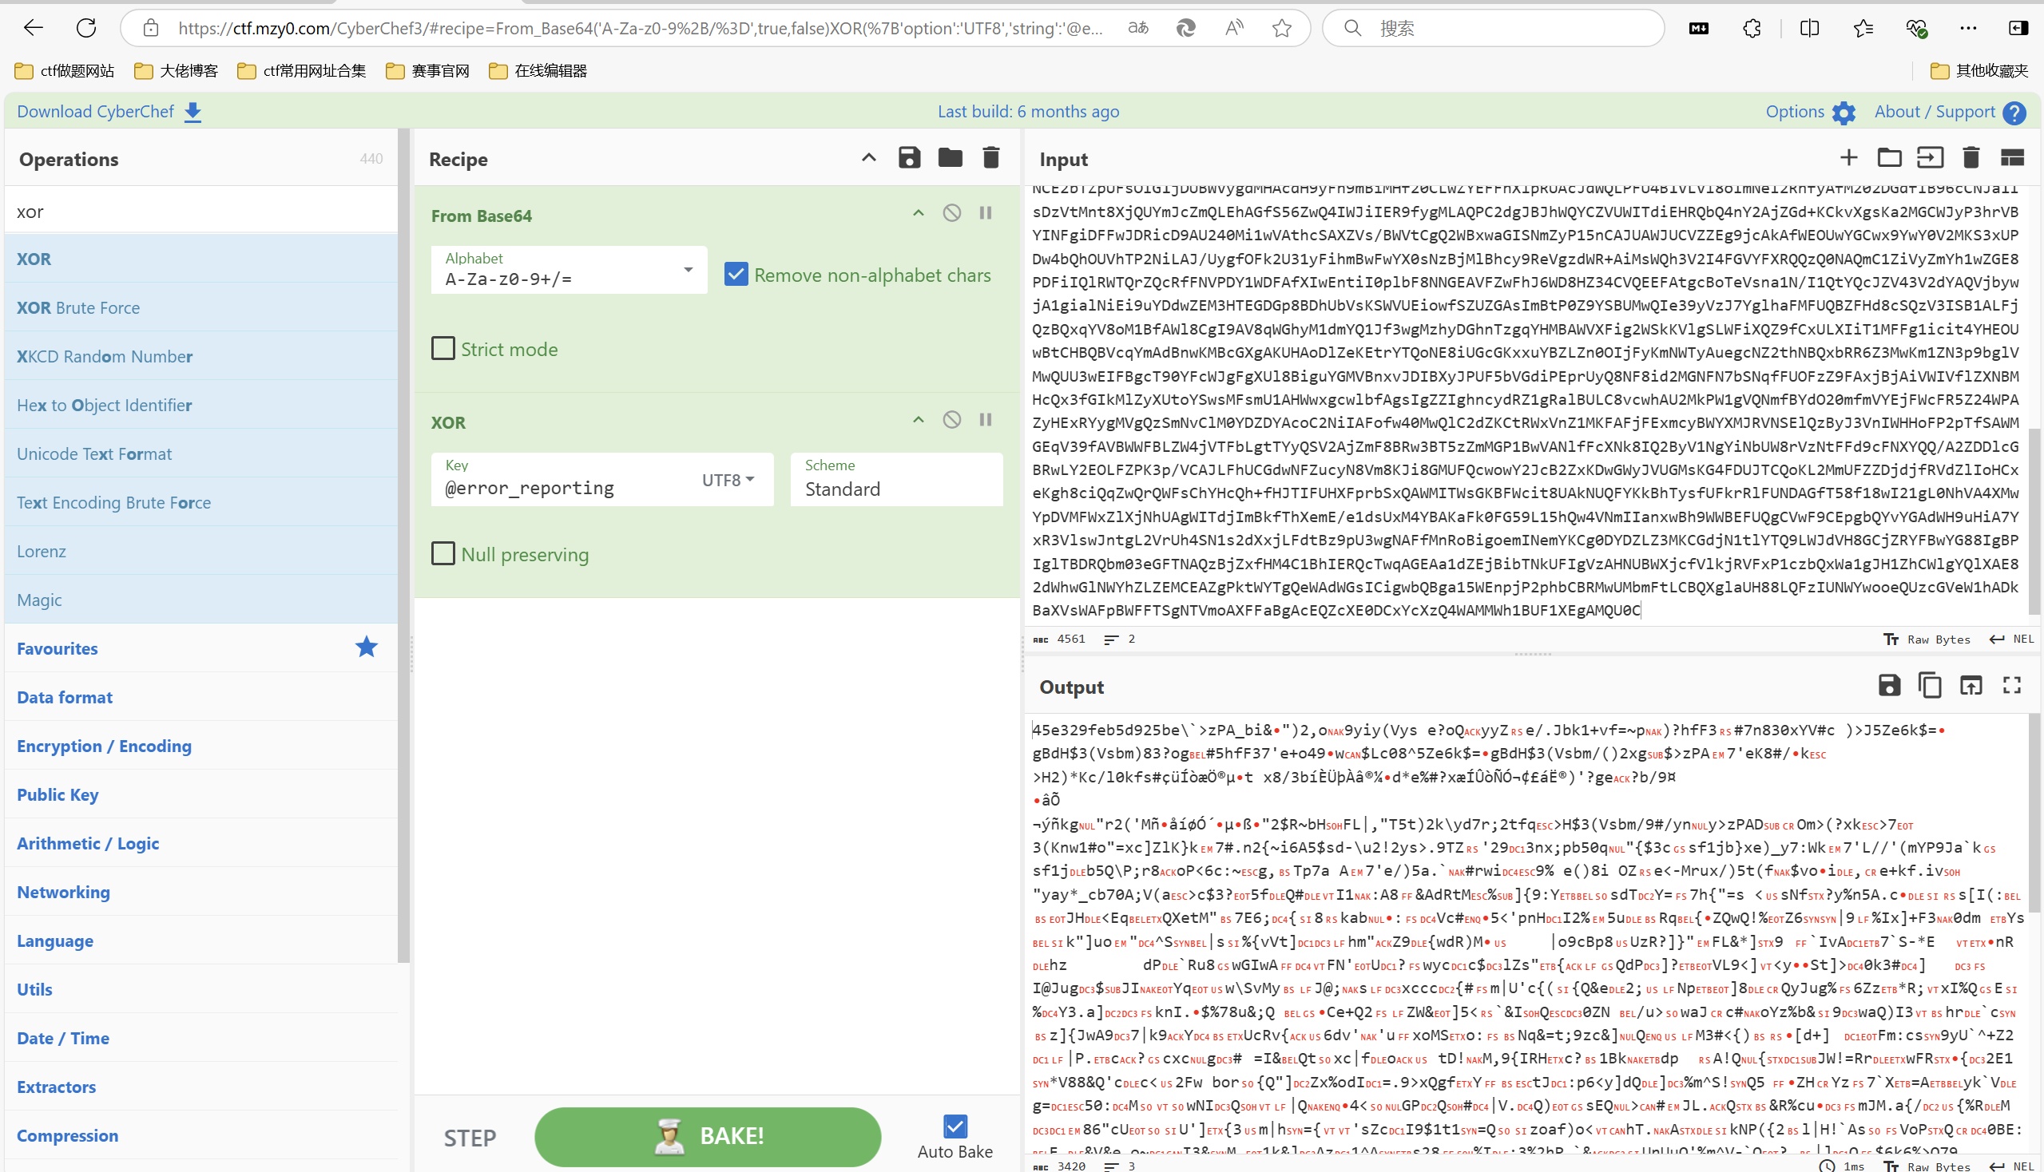Click the input NEL line ending selector

point(2011,639)
